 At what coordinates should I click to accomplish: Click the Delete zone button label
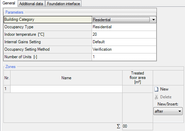click(x=166, y=97)
